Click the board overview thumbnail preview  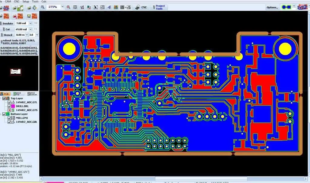pos(15,72)
